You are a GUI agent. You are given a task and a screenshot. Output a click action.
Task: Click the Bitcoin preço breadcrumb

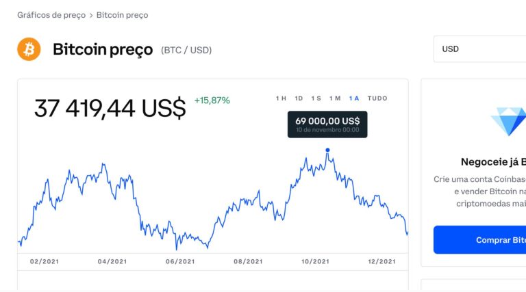pos(122,15)
